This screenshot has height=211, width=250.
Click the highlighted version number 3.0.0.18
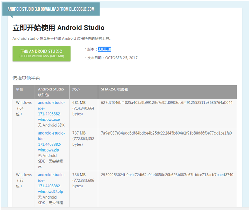[104, 49]
